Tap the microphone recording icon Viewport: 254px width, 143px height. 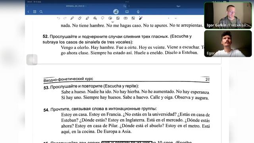138,12
